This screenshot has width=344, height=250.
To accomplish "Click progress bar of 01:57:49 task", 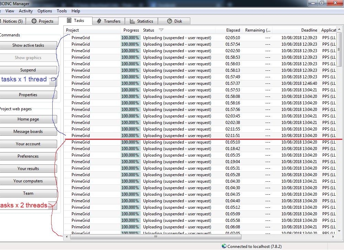I will click(130, 77).
